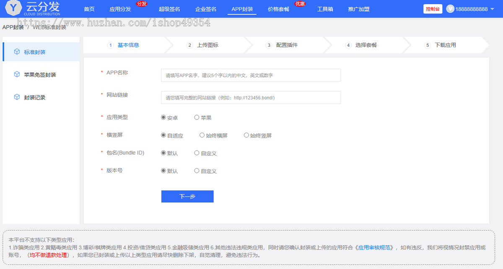503x269 pixels.
Task: Click step 5 下载应用 tab
Action: [441, 45]
